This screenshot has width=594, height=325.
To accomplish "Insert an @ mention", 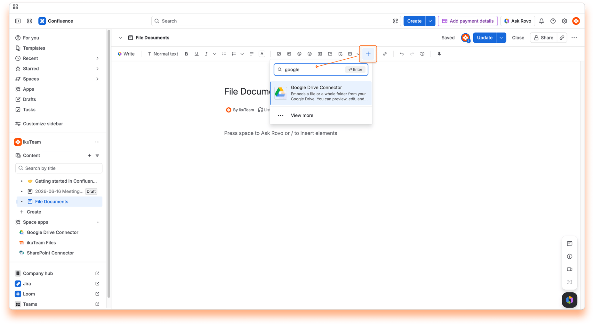I will coord(299,54).
